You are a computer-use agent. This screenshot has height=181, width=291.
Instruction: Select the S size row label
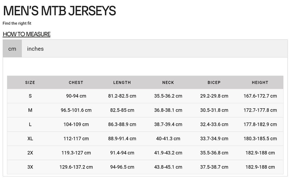(x=30, y=96)
